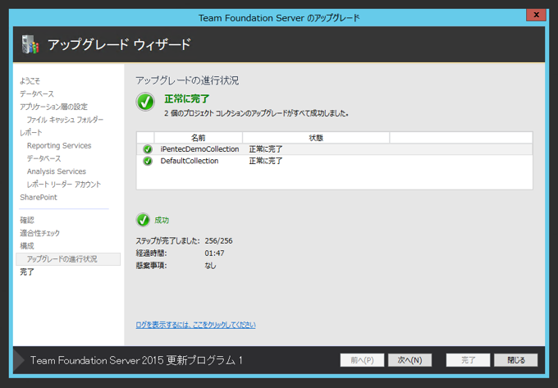Click the Team Foundation Server wizard icon

pos(30,45)
